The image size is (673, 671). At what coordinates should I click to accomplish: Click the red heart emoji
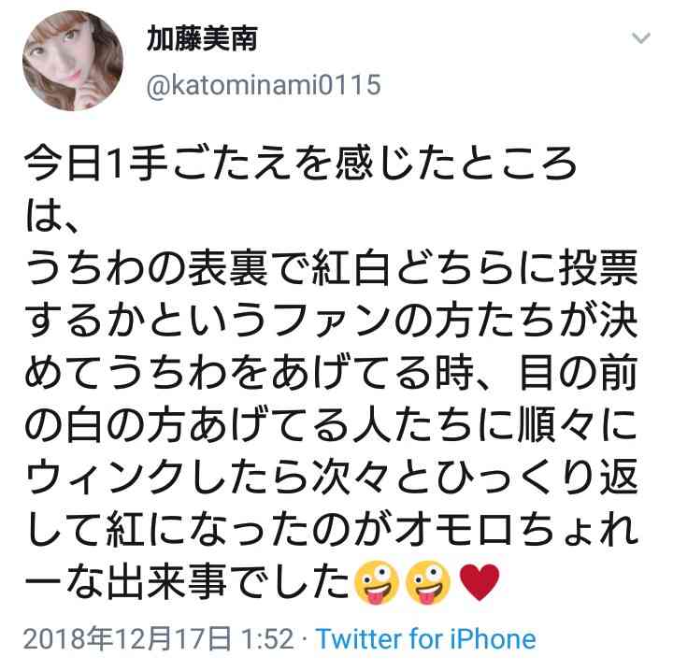[x=480, y=582]
